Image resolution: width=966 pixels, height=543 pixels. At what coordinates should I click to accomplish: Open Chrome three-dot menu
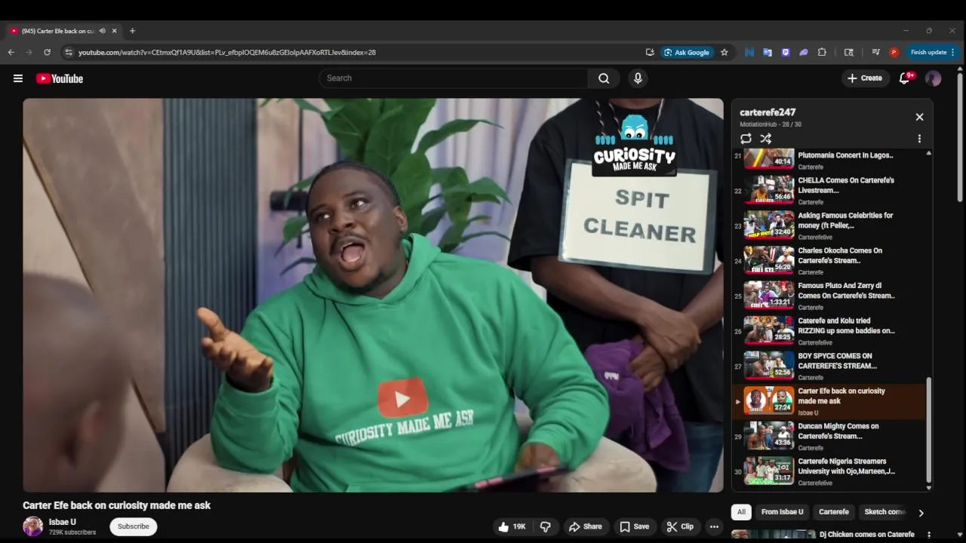(x=953, y=52)
